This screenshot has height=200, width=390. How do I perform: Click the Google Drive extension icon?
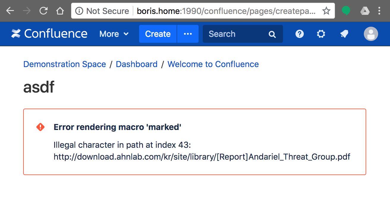click(x=365, y=11)
